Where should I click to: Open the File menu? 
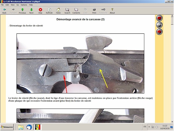tap(2, 5)
